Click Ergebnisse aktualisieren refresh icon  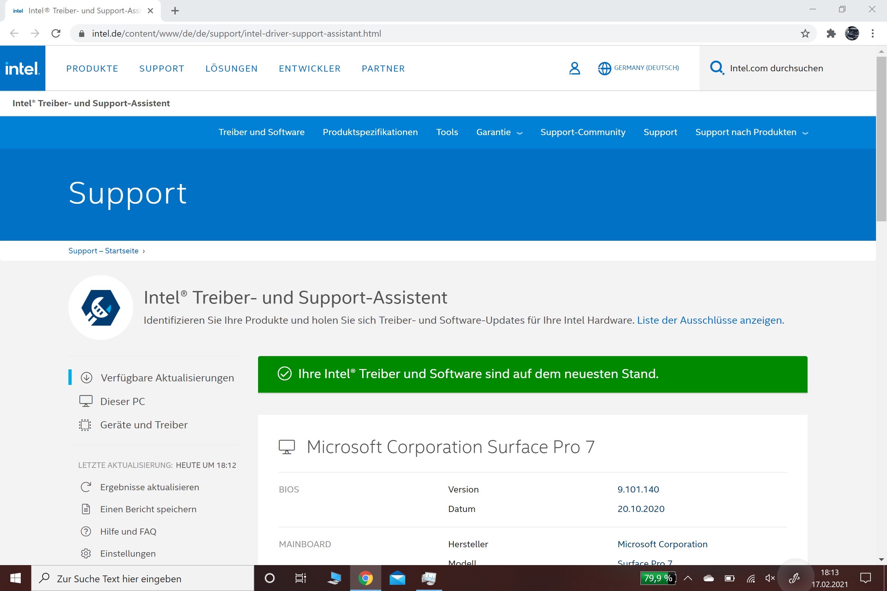[86, 487]
